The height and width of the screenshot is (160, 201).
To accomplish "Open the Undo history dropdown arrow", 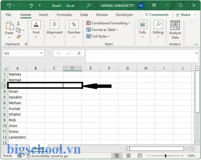I will [x=14, y=5].
